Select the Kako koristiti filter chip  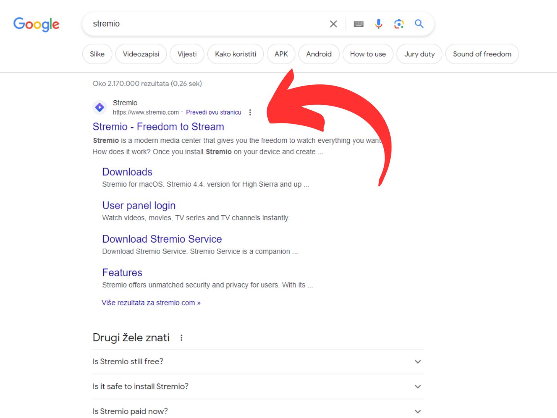tap(236, 54)
